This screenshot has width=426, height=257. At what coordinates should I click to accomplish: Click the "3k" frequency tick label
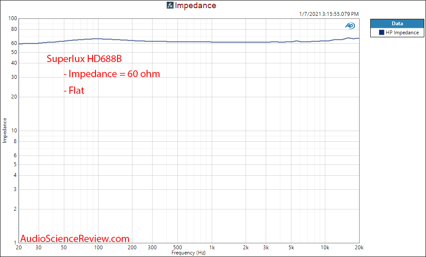coord(266,248)
